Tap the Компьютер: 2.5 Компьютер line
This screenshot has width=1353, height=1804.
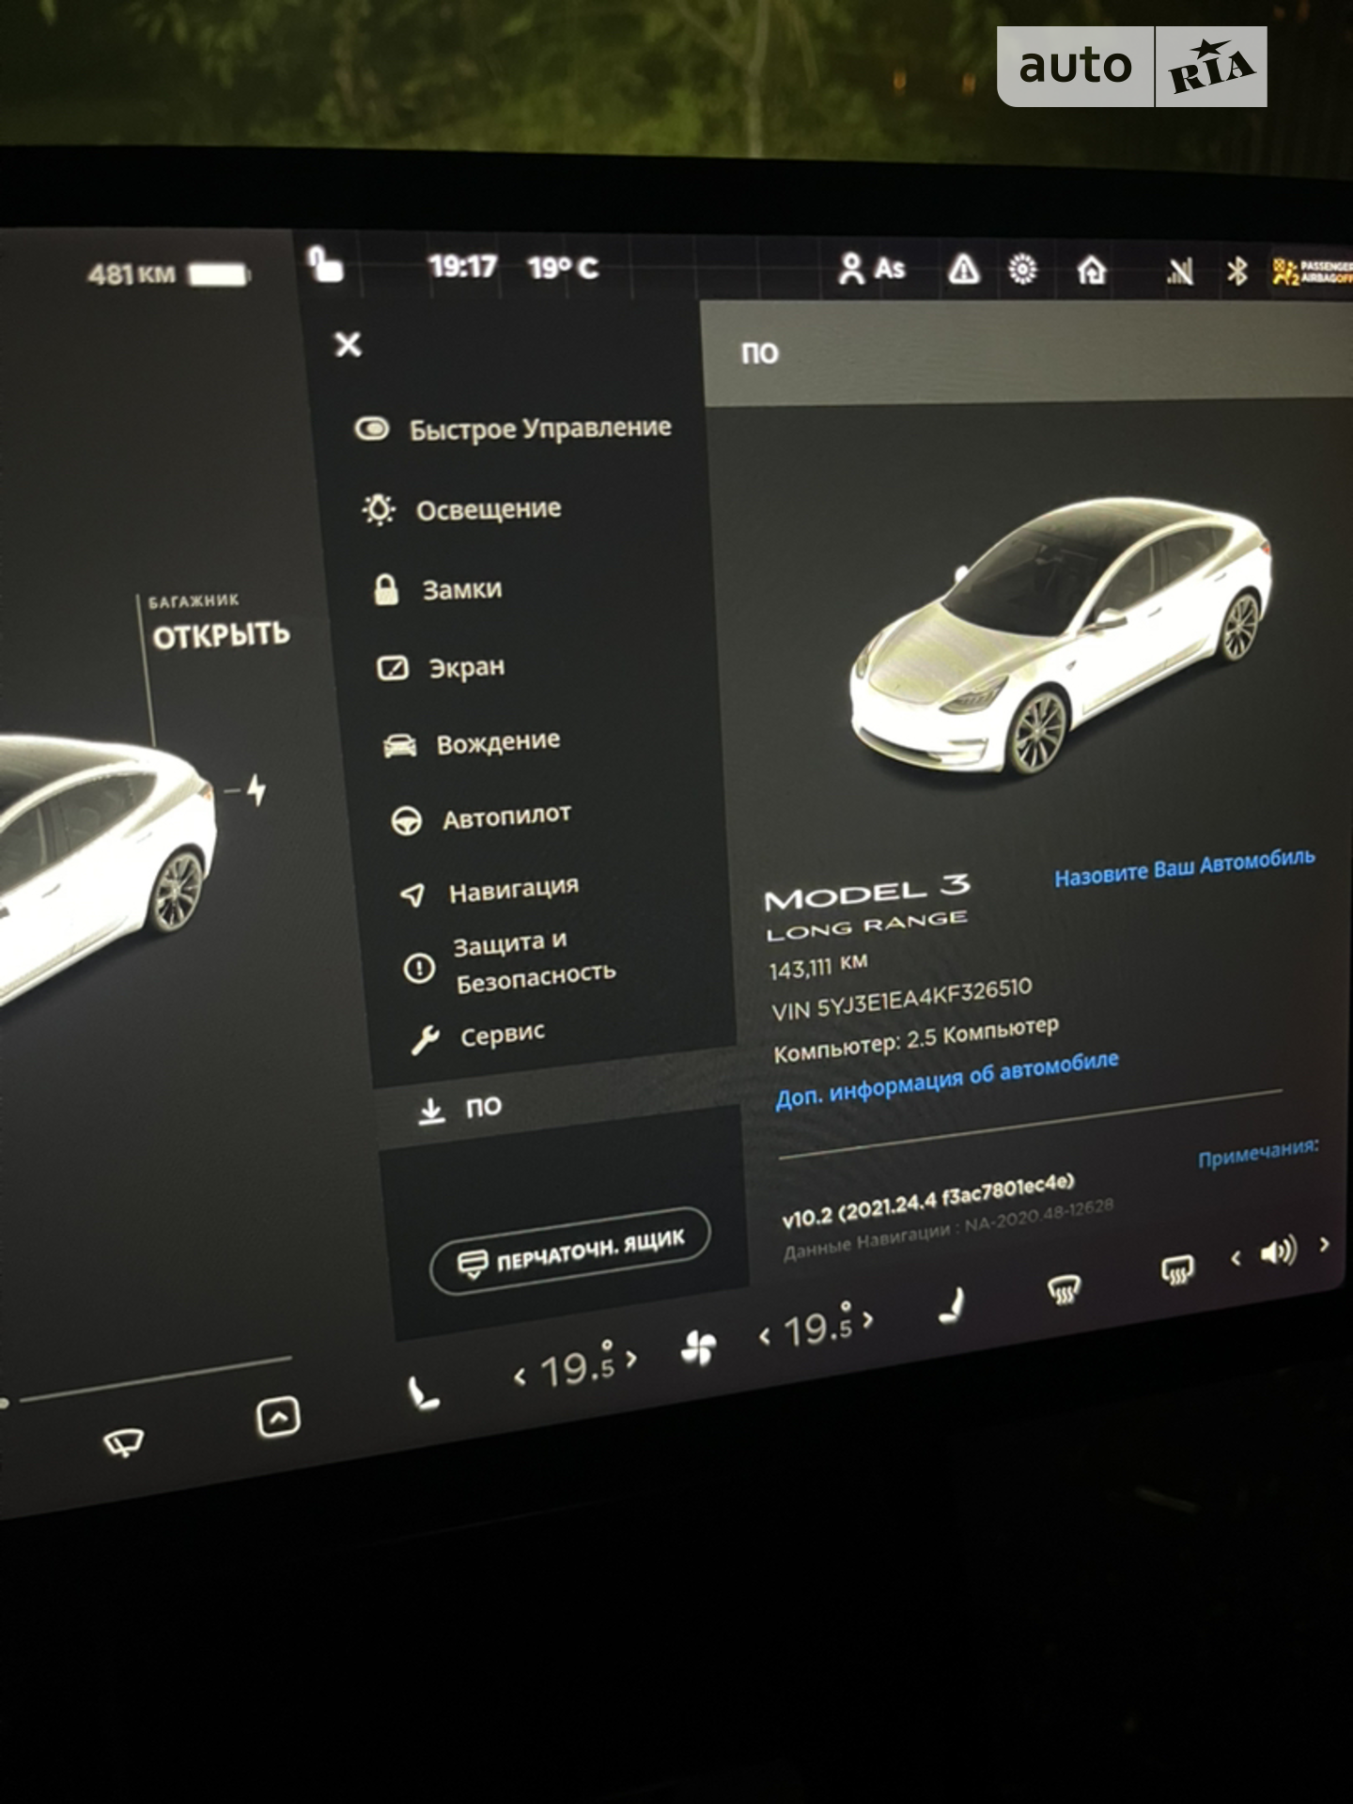(x=916, y=1040)
